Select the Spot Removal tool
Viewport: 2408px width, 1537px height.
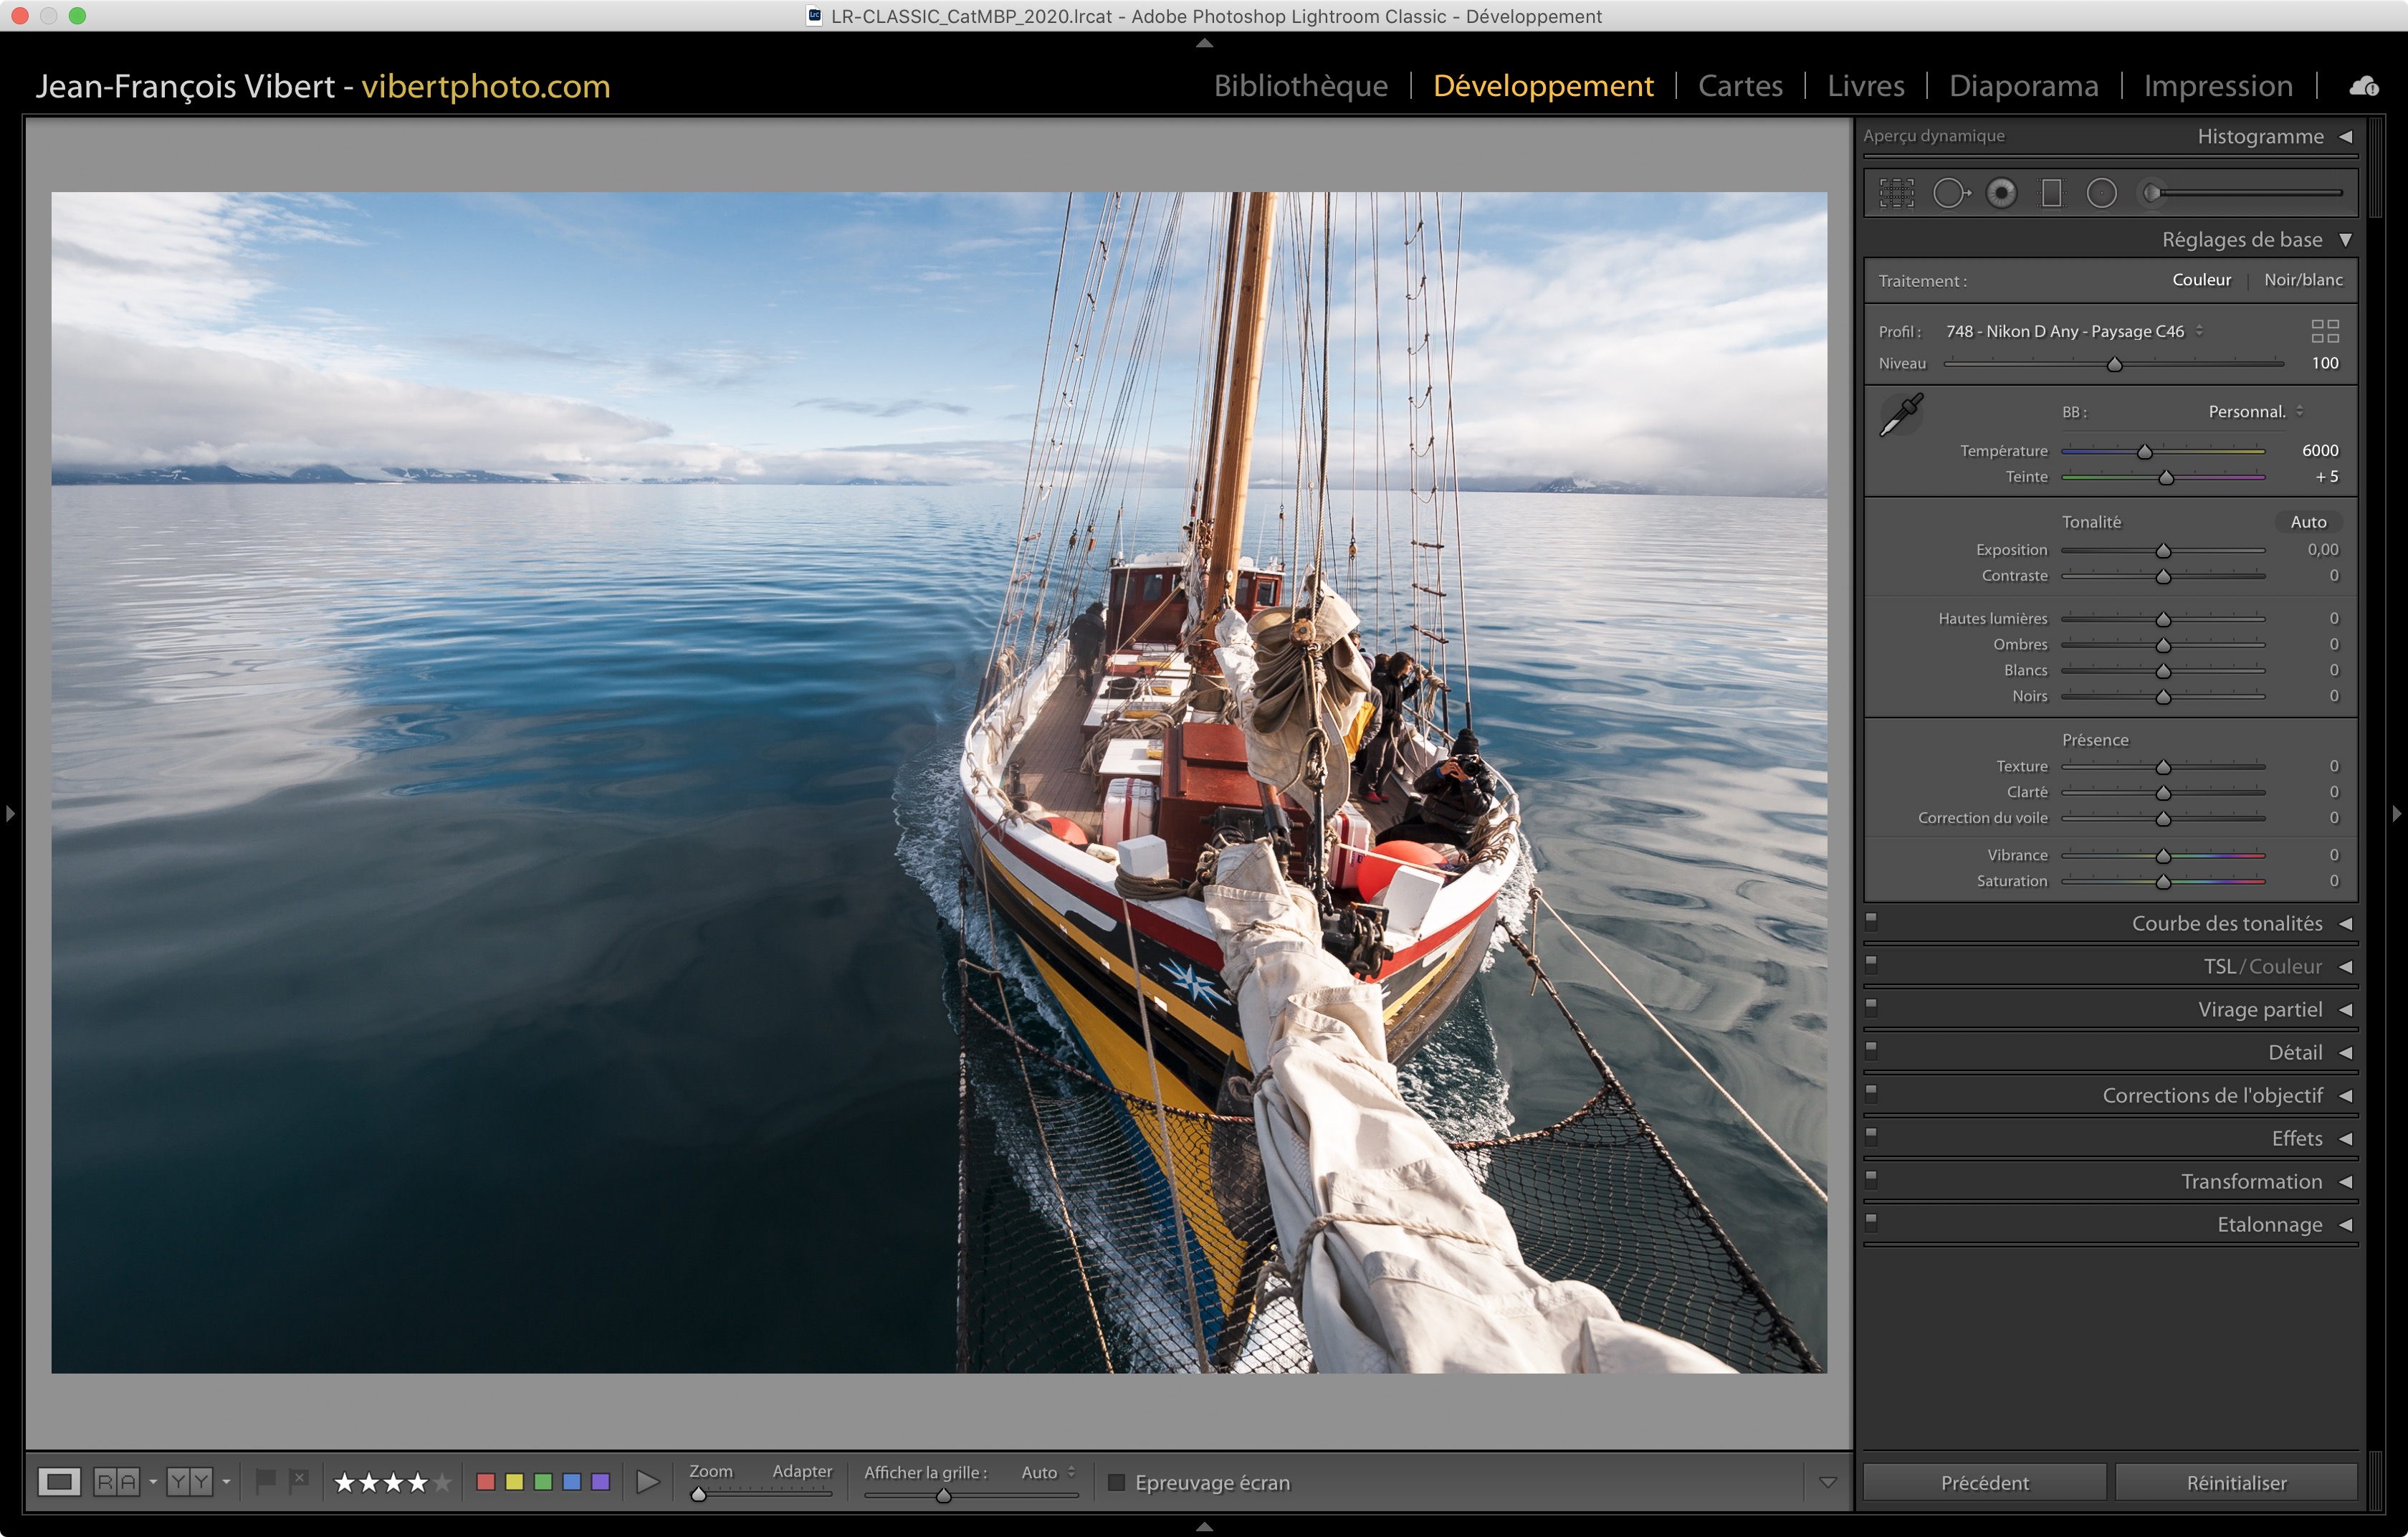click(x=1950, y=193)
